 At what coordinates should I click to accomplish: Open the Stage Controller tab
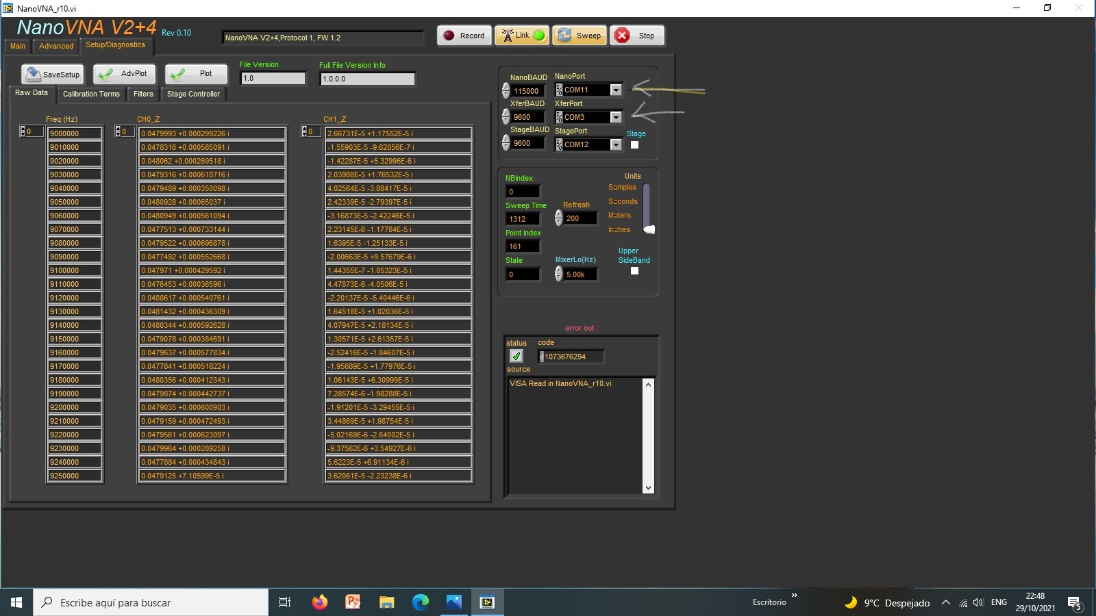click(193, 94)
